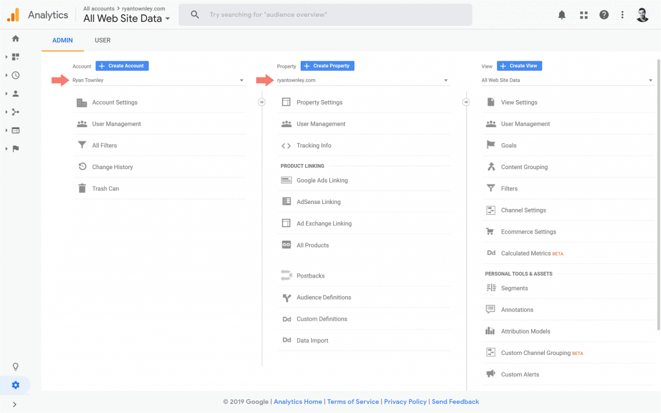
Task: Open the Ryan Townley account dropdown
Action: [159, 80]
